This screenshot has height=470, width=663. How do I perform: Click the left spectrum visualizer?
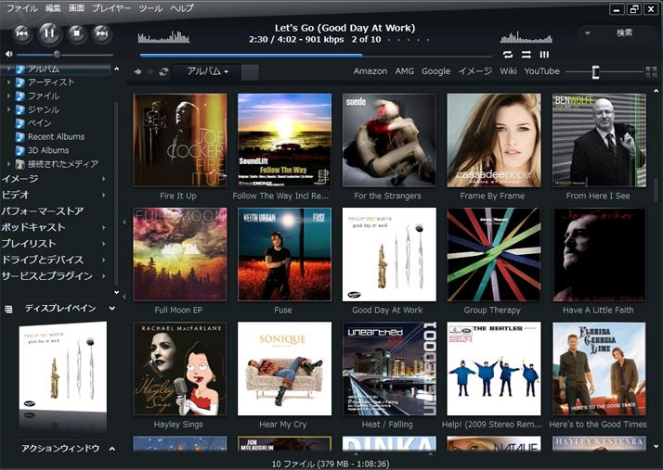163,37
